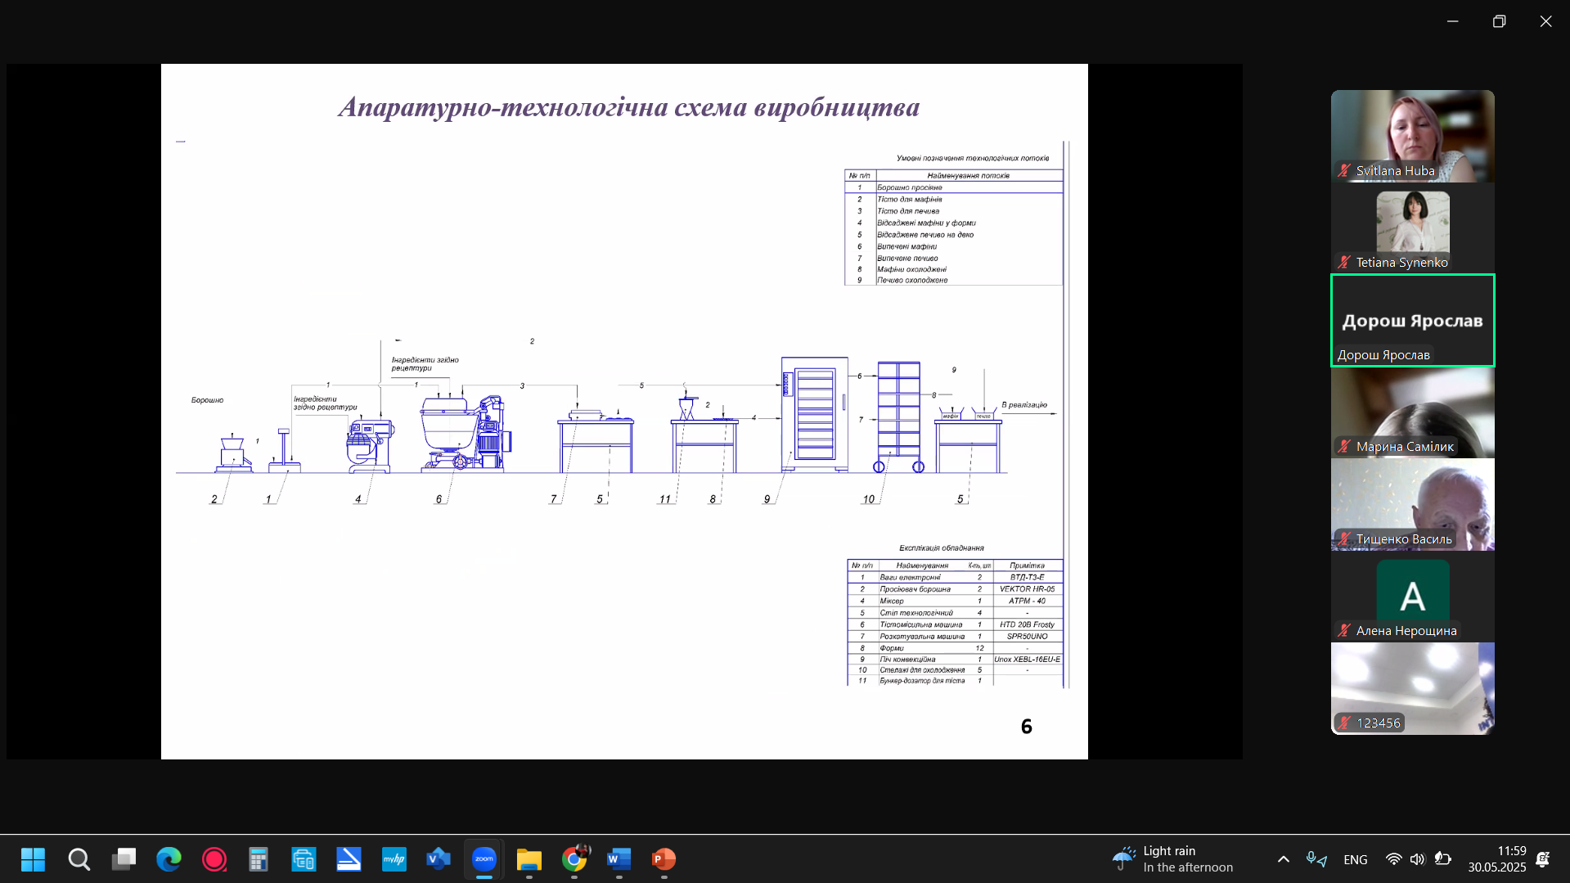Viewport: 1570px width, 883px height.
Task: Select the participant tile named 123456
Action: coord(1412,688)
